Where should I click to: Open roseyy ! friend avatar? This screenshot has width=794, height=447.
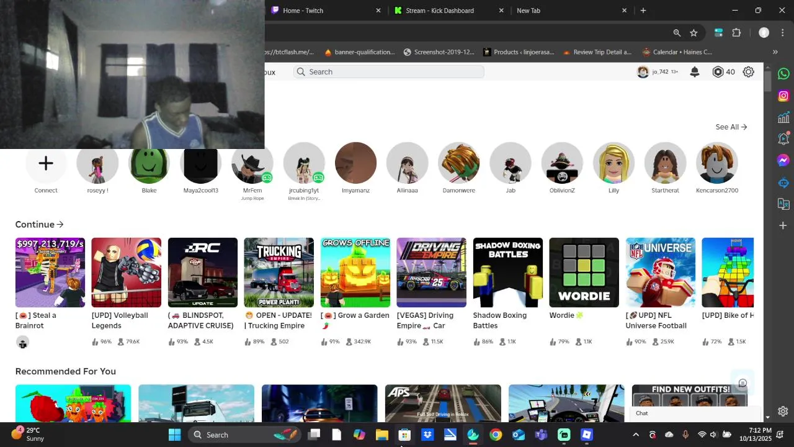pyautogui.click(x=97, y=163)
